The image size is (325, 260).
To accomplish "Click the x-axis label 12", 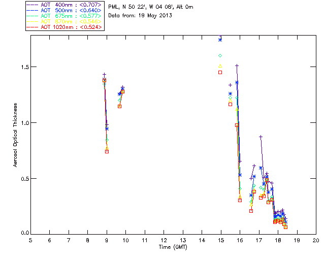I will (x=164, y=240).
